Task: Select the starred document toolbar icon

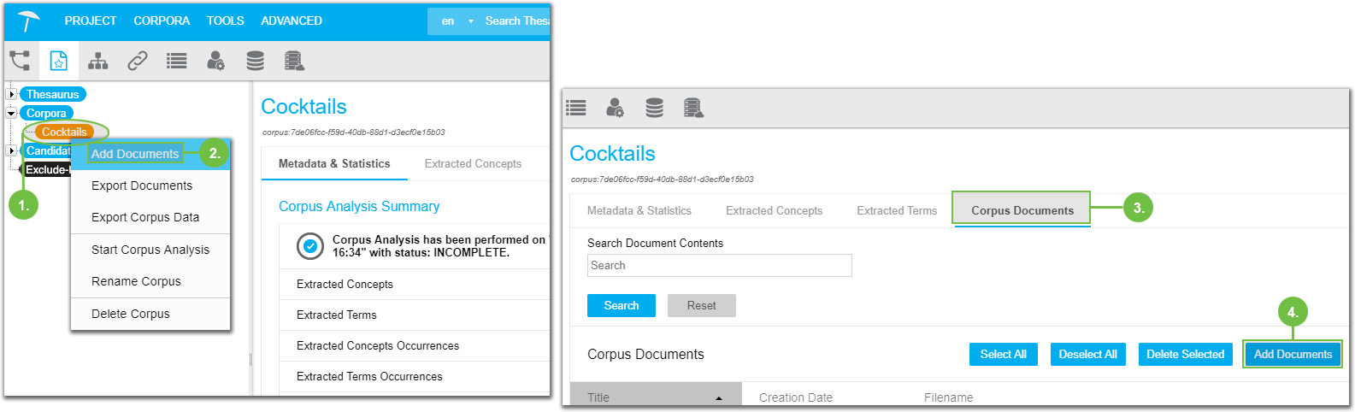Action: [x=58, y=61]
